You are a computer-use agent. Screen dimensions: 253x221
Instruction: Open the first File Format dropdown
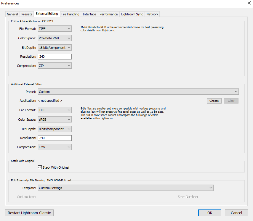pos(55,28)
